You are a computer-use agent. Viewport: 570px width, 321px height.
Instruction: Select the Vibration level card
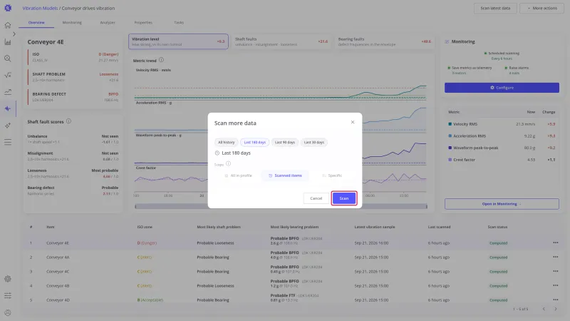point(178,41)
